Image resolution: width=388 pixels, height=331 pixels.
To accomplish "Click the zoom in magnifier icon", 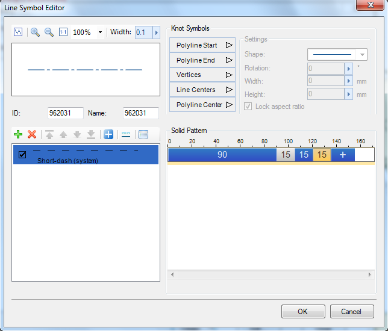I will (x=35, y=32).
